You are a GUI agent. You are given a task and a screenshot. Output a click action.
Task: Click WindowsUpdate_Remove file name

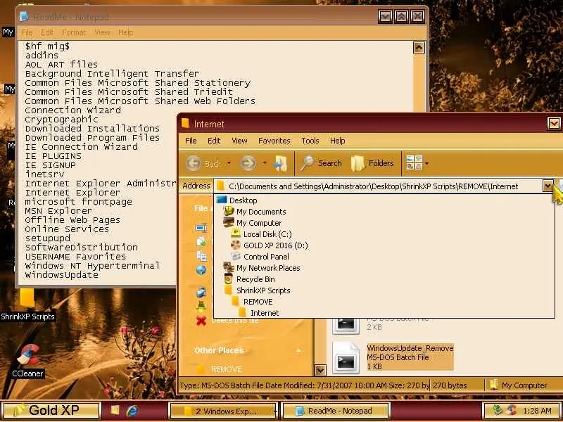click(x=410, y=347)
